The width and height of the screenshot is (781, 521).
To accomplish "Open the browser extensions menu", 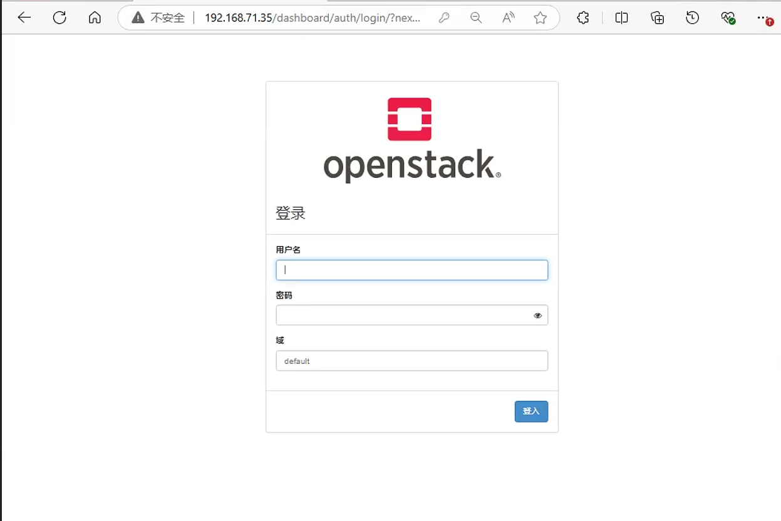I will [x=583, y=18].
